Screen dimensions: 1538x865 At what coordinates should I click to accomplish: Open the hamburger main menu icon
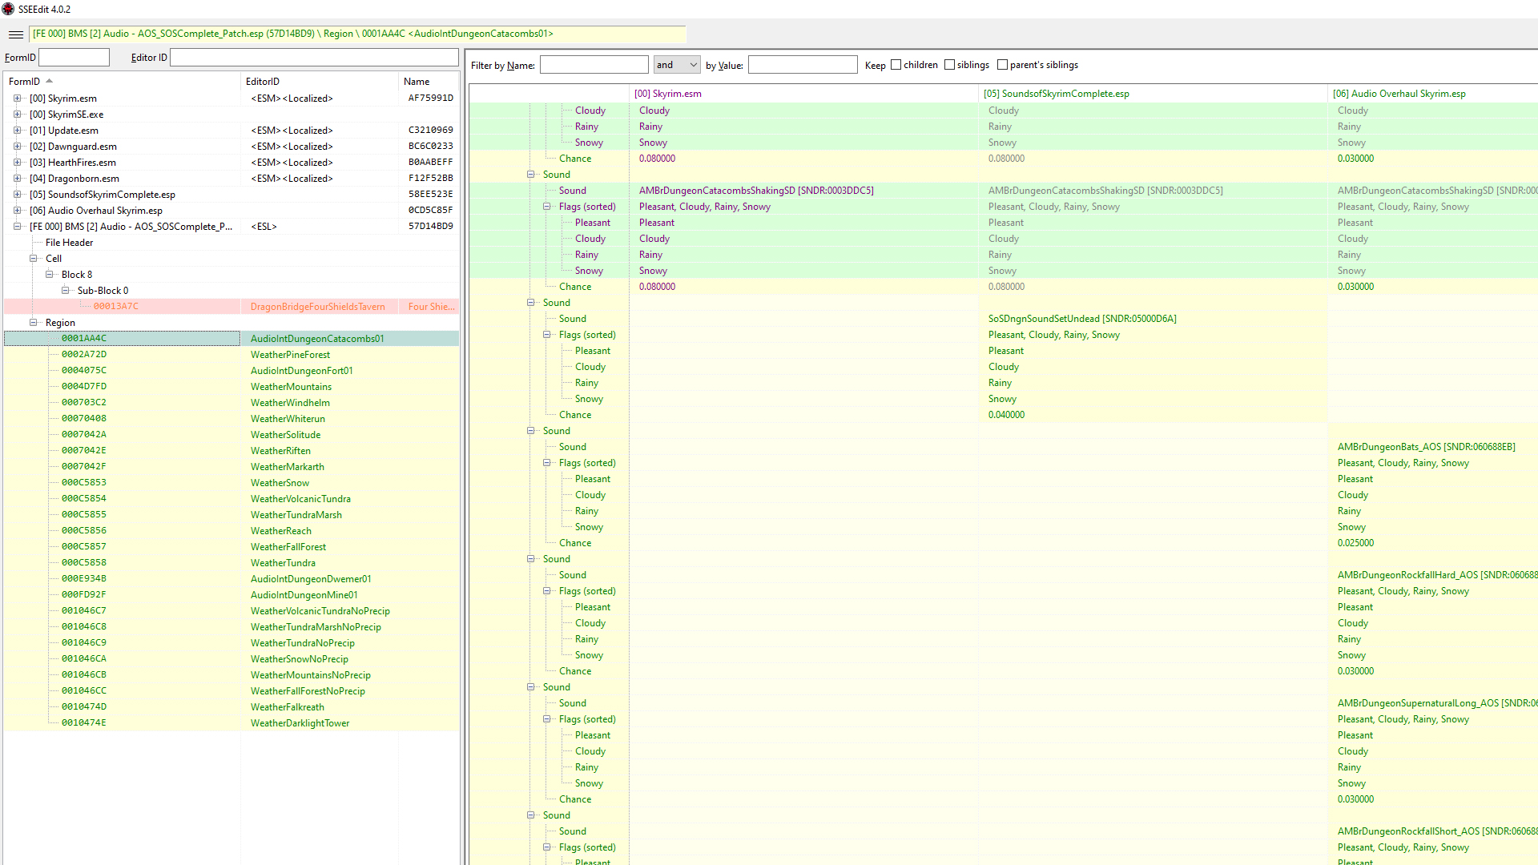pos(15,34)
